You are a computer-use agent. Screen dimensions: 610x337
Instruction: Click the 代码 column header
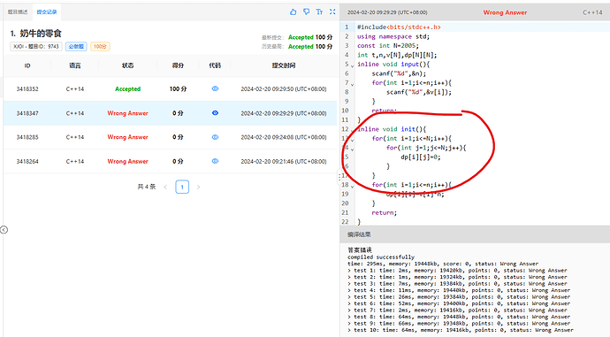(x=215, y=65)
